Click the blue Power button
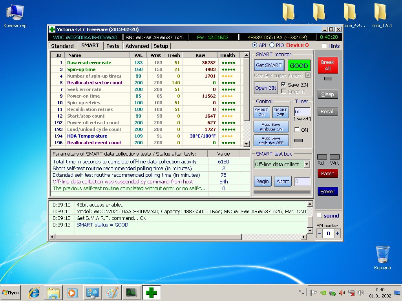This screenshot has width=402, height=301. (x=328, y=191)
